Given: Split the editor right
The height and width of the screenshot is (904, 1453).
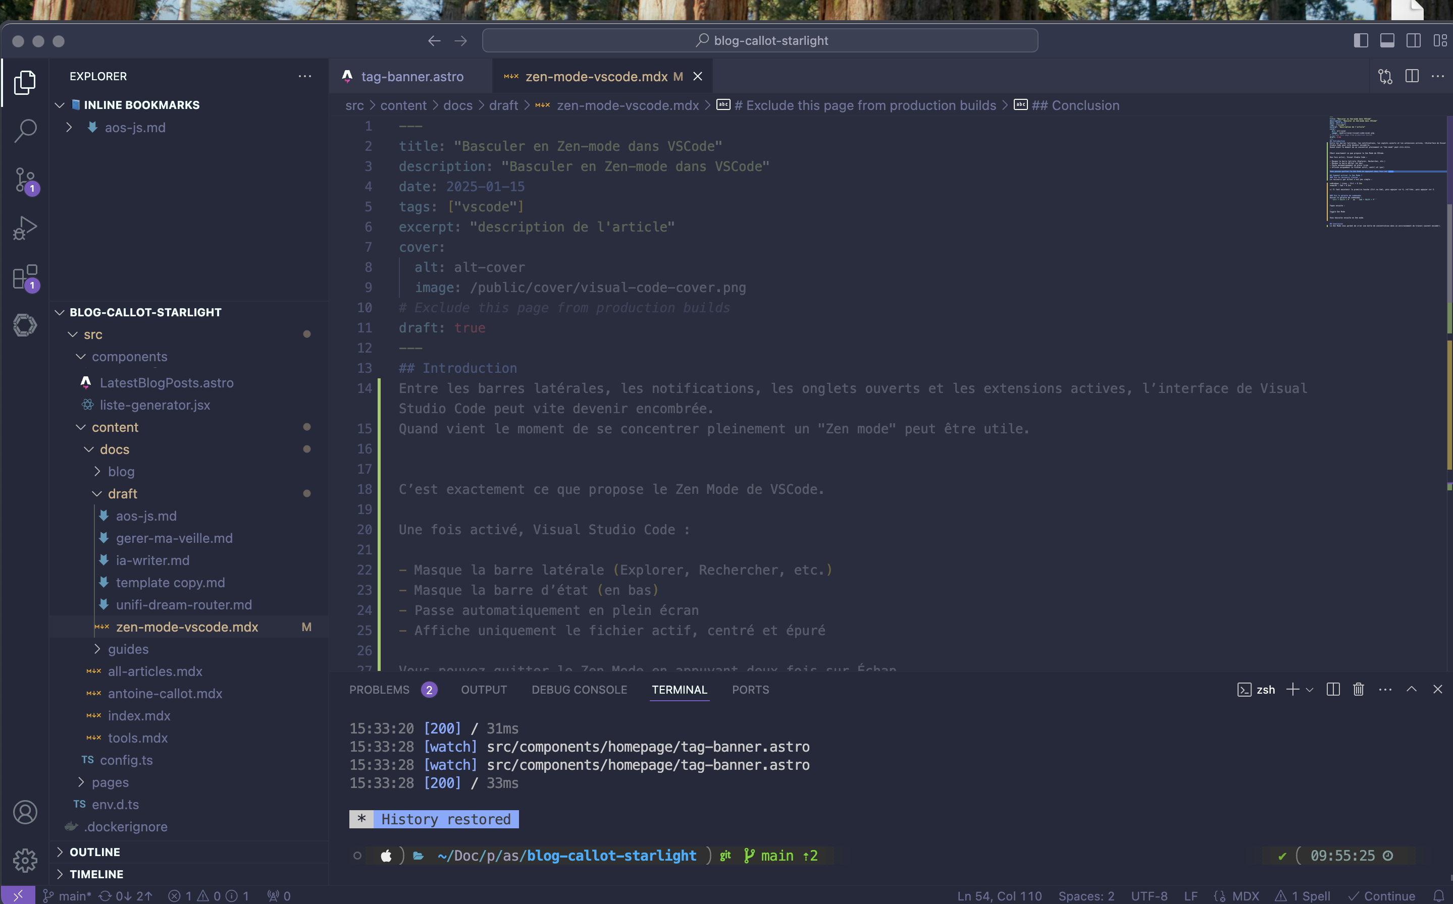Looking at the screenshot, I should pos(1412,76).
